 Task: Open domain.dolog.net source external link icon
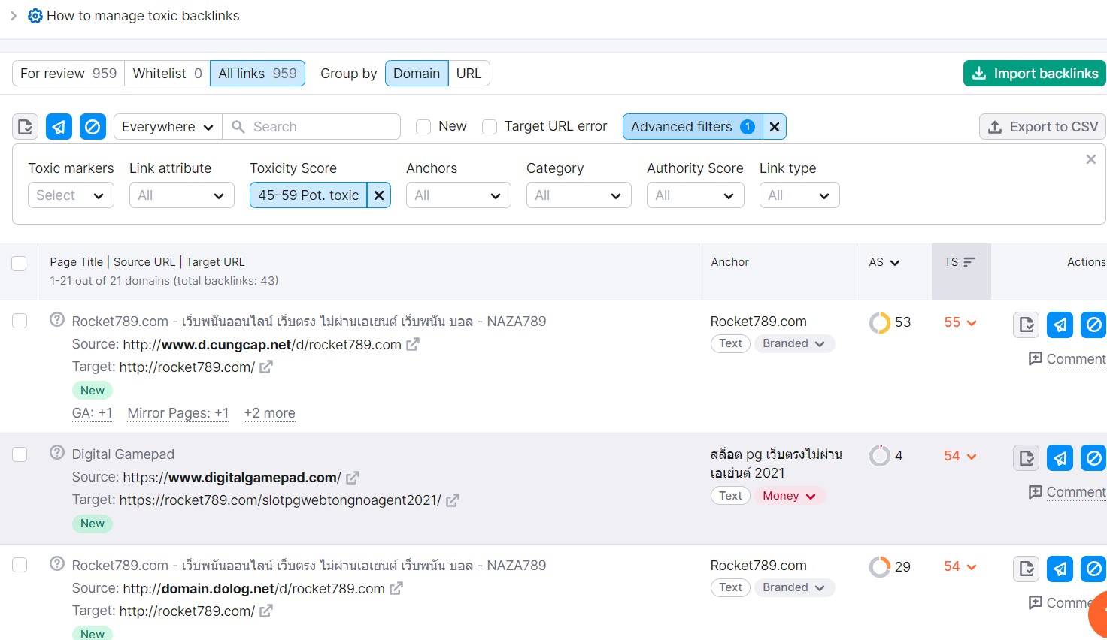coord(396,588)
